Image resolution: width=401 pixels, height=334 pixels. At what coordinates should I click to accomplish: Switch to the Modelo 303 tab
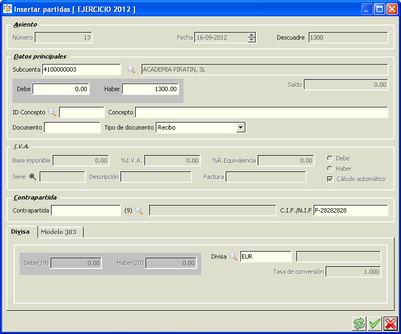[x=60, y=232]
